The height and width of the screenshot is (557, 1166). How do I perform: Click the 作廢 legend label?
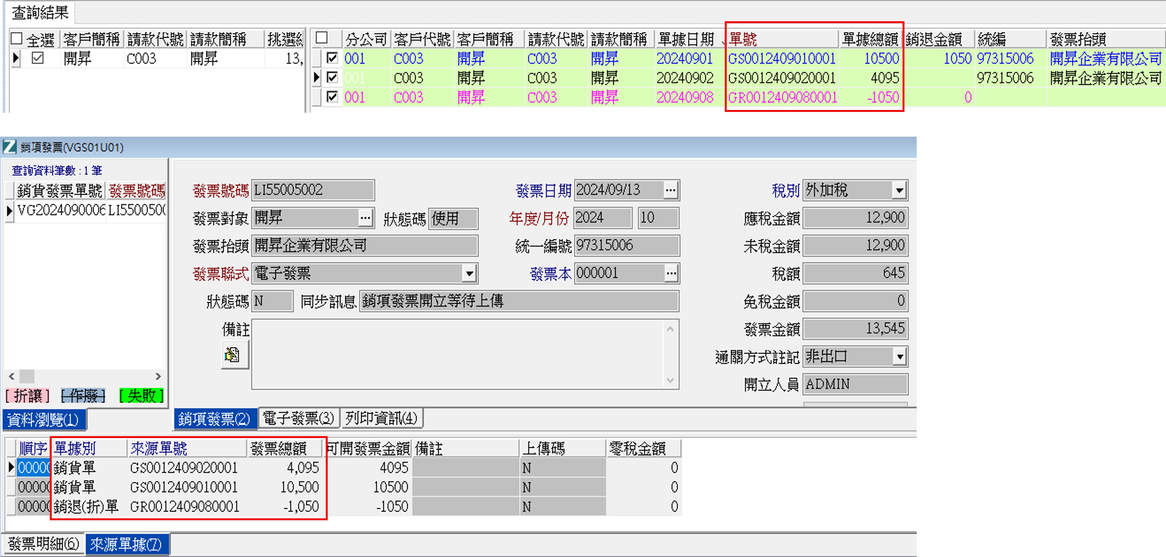83,396
